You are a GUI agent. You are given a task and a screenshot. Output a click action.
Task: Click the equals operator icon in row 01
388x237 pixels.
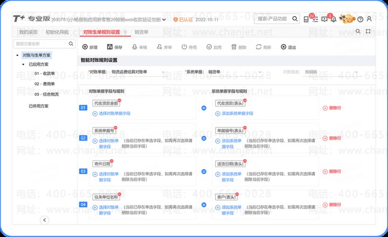(204, 108)
